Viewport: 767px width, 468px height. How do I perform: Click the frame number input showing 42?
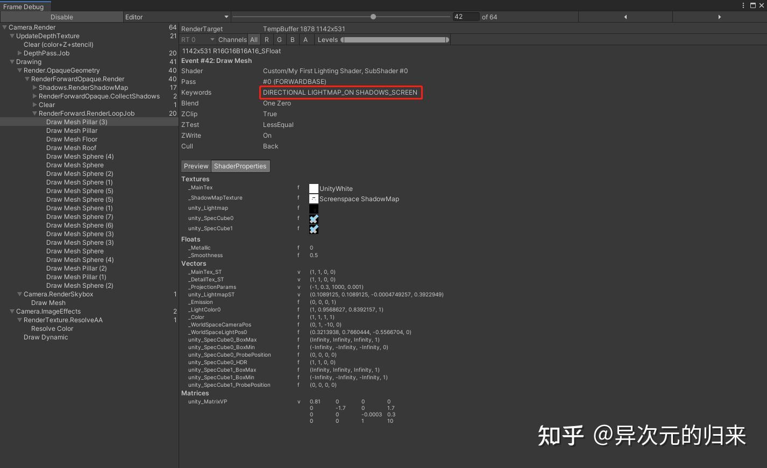(x=466, y=17)
